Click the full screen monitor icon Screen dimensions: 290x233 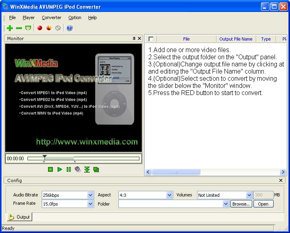[x=96, y=169]
